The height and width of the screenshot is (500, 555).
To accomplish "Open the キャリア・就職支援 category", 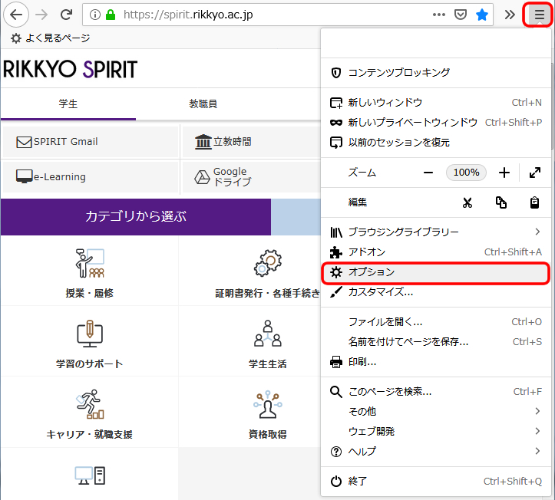I will [90, 413].
